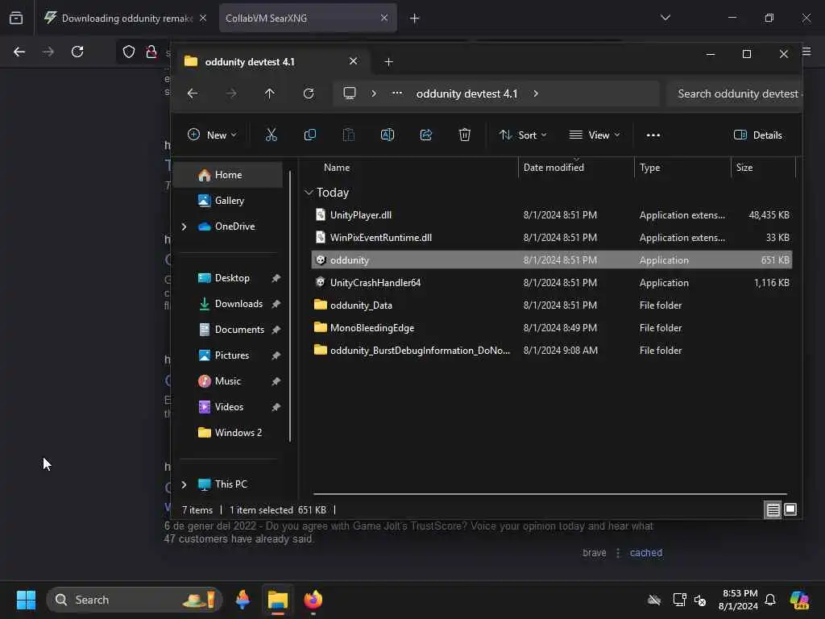Image resolution: width=825 pixels, height=619 pixels.
Task: Toggle the Details pane
Action: 757,135
